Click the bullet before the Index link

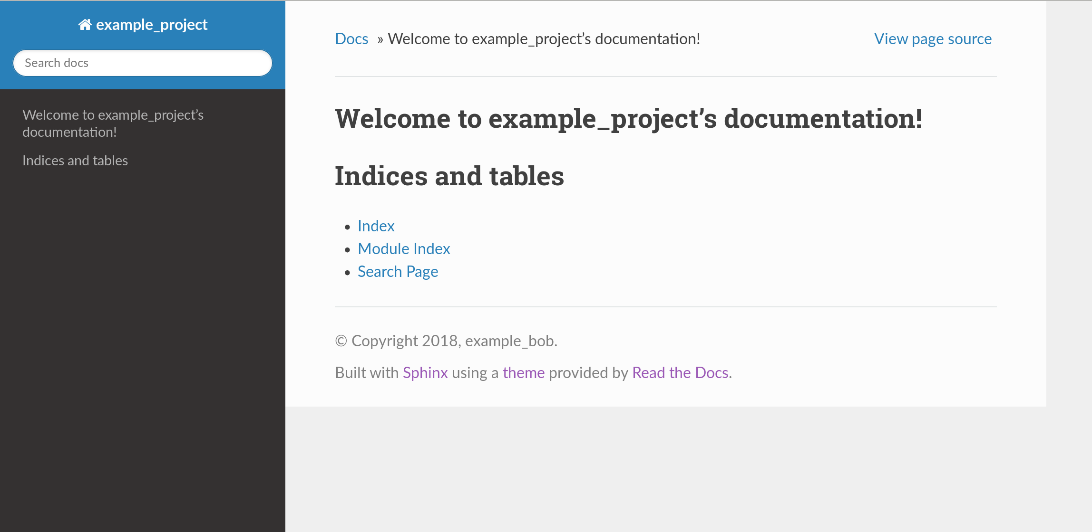point(348,227)
